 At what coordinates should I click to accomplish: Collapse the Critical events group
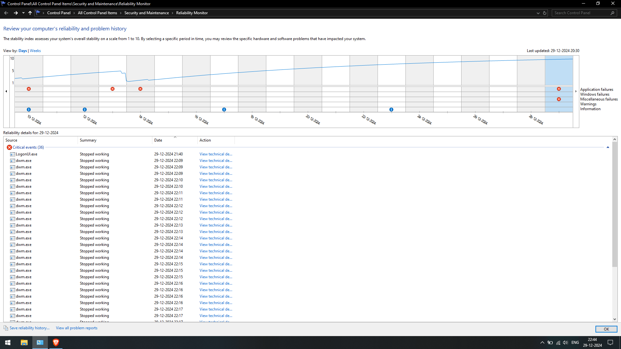coord(608,147)
